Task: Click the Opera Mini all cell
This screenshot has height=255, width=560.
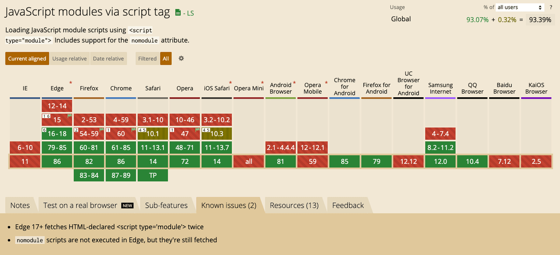Action: 249,161
